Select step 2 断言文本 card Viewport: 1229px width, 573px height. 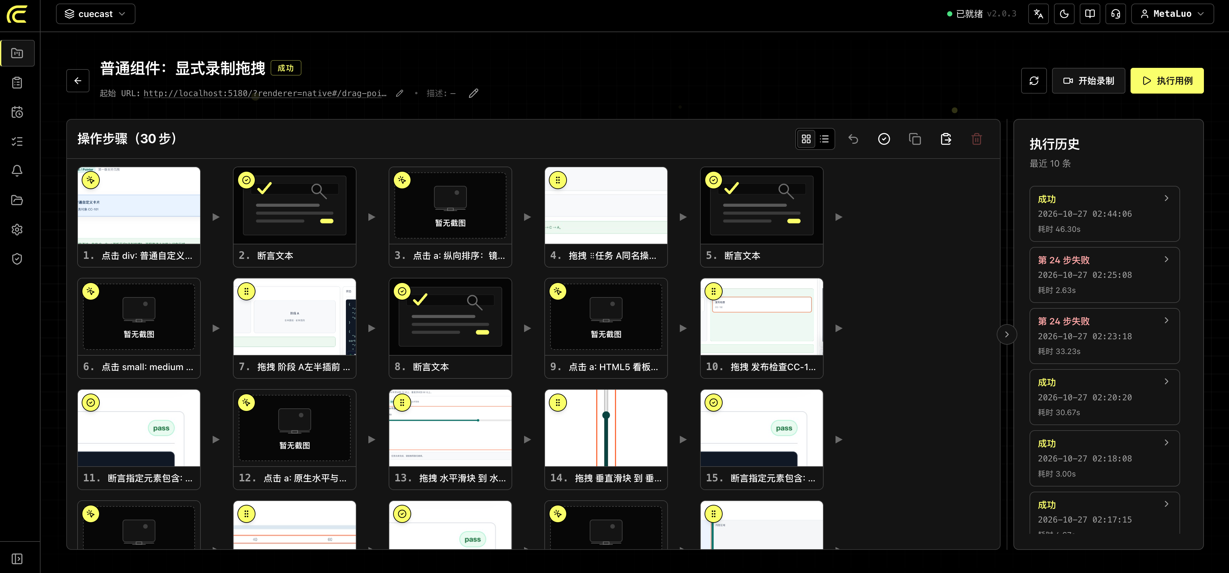294,217
